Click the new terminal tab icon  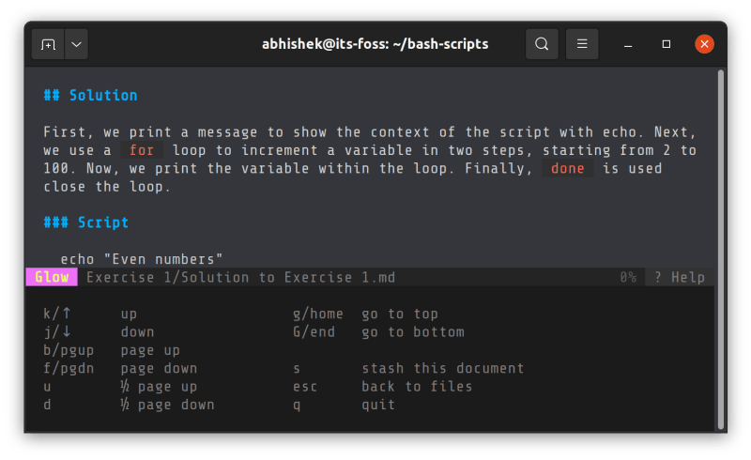(49, 44)
